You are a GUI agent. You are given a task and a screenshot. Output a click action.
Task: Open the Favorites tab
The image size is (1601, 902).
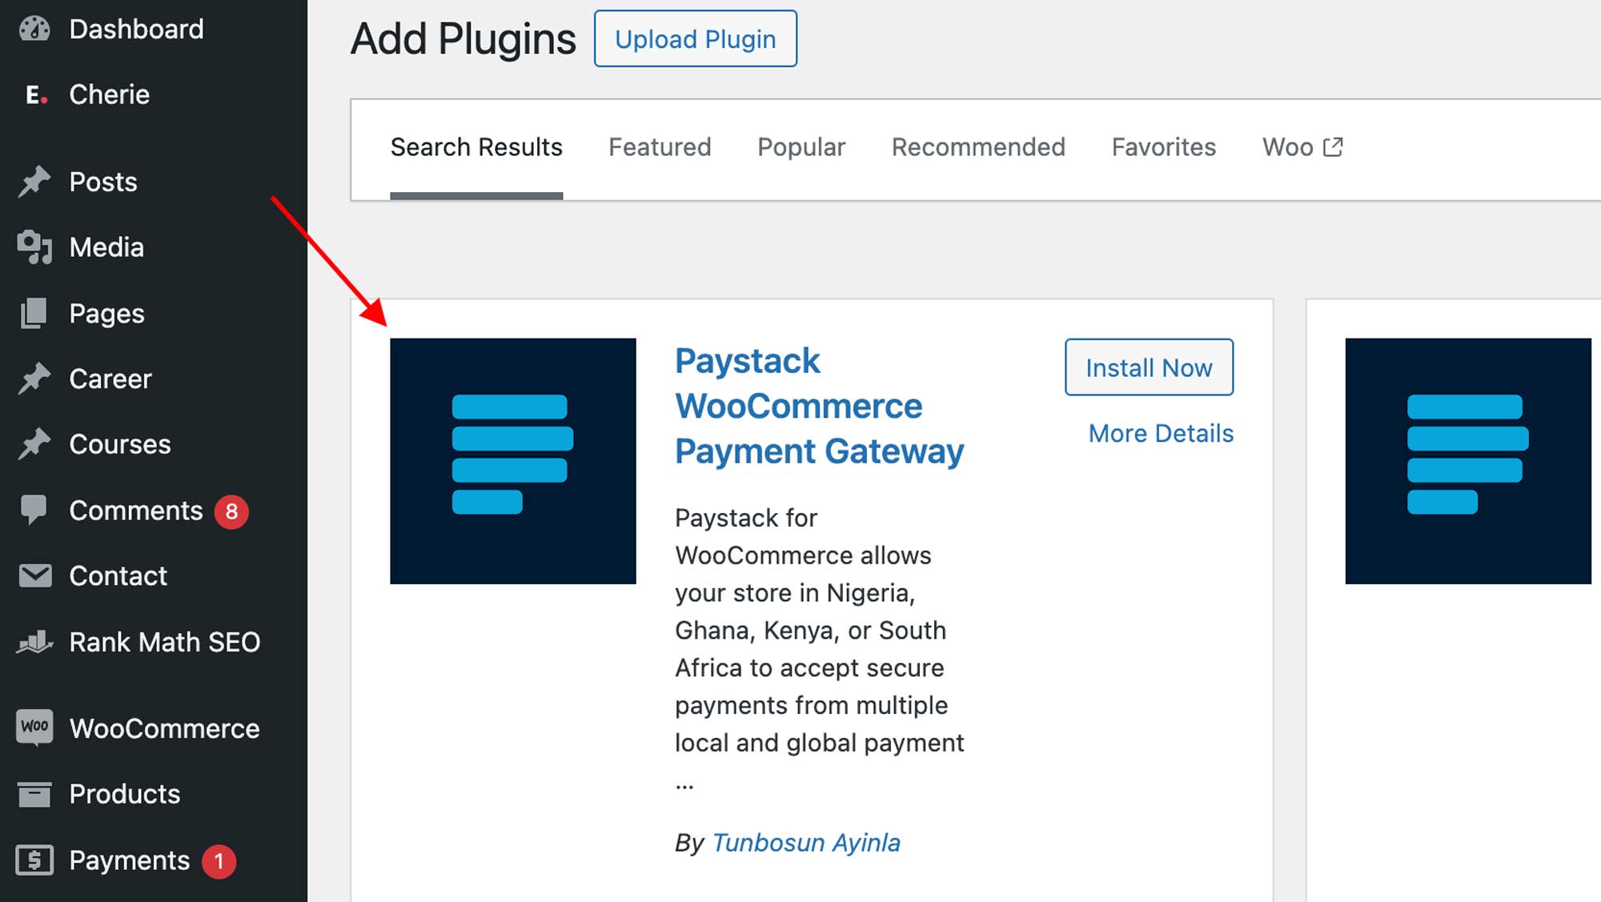point(1163,146)
